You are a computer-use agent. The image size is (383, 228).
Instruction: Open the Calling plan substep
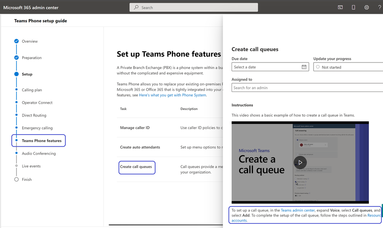tap(32, 90)
